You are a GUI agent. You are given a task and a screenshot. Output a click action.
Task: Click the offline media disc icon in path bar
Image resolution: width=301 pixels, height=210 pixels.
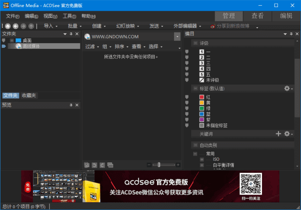pyautogui.click(x=87, y=37)
